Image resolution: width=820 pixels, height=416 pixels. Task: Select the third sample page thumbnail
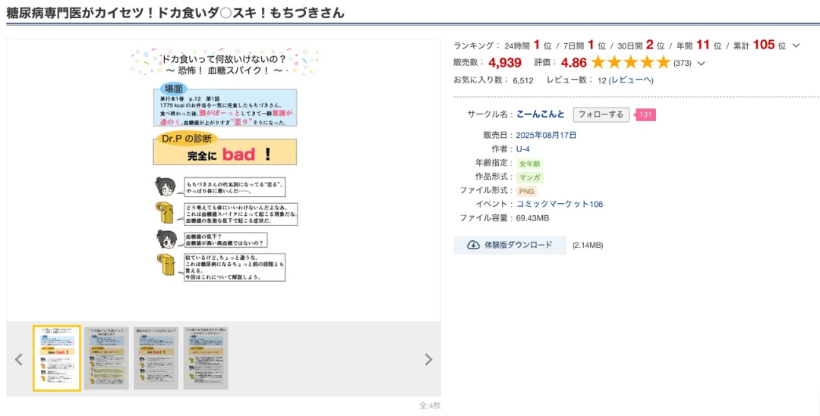(x=156, y=358)
